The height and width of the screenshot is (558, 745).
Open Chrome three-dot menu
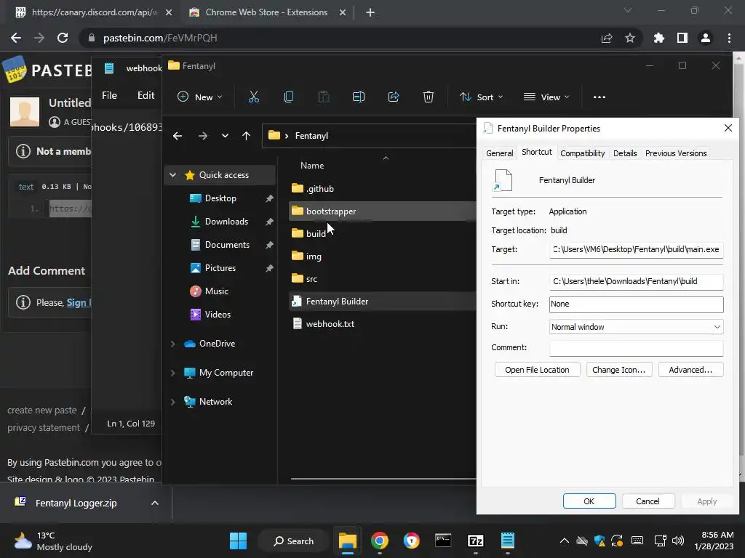[729, 38]
